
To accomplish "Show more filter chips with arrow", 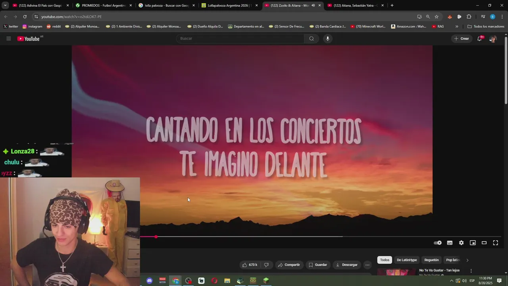I will pos(467,260).
